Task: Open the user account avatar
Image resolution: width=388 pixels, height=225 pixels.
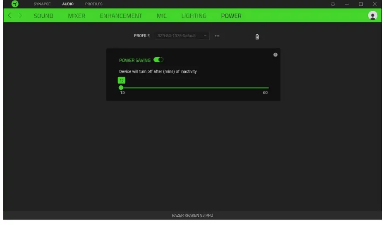Action: point(372,16)
